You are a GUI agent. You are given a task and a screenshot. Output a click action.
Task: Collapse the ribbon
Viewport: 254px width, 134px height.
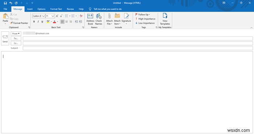pyautogui.click(x=251, y=27)
